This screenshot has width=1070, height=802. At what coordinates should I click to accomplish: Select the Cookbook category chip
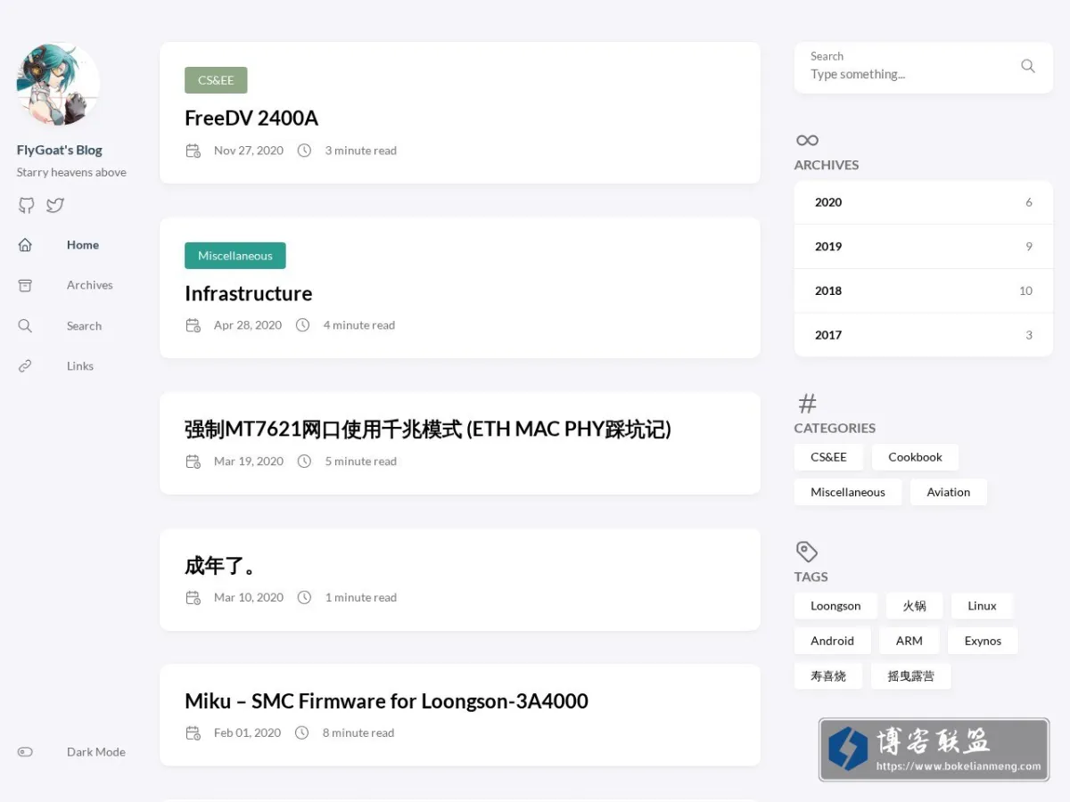(915, 457)
